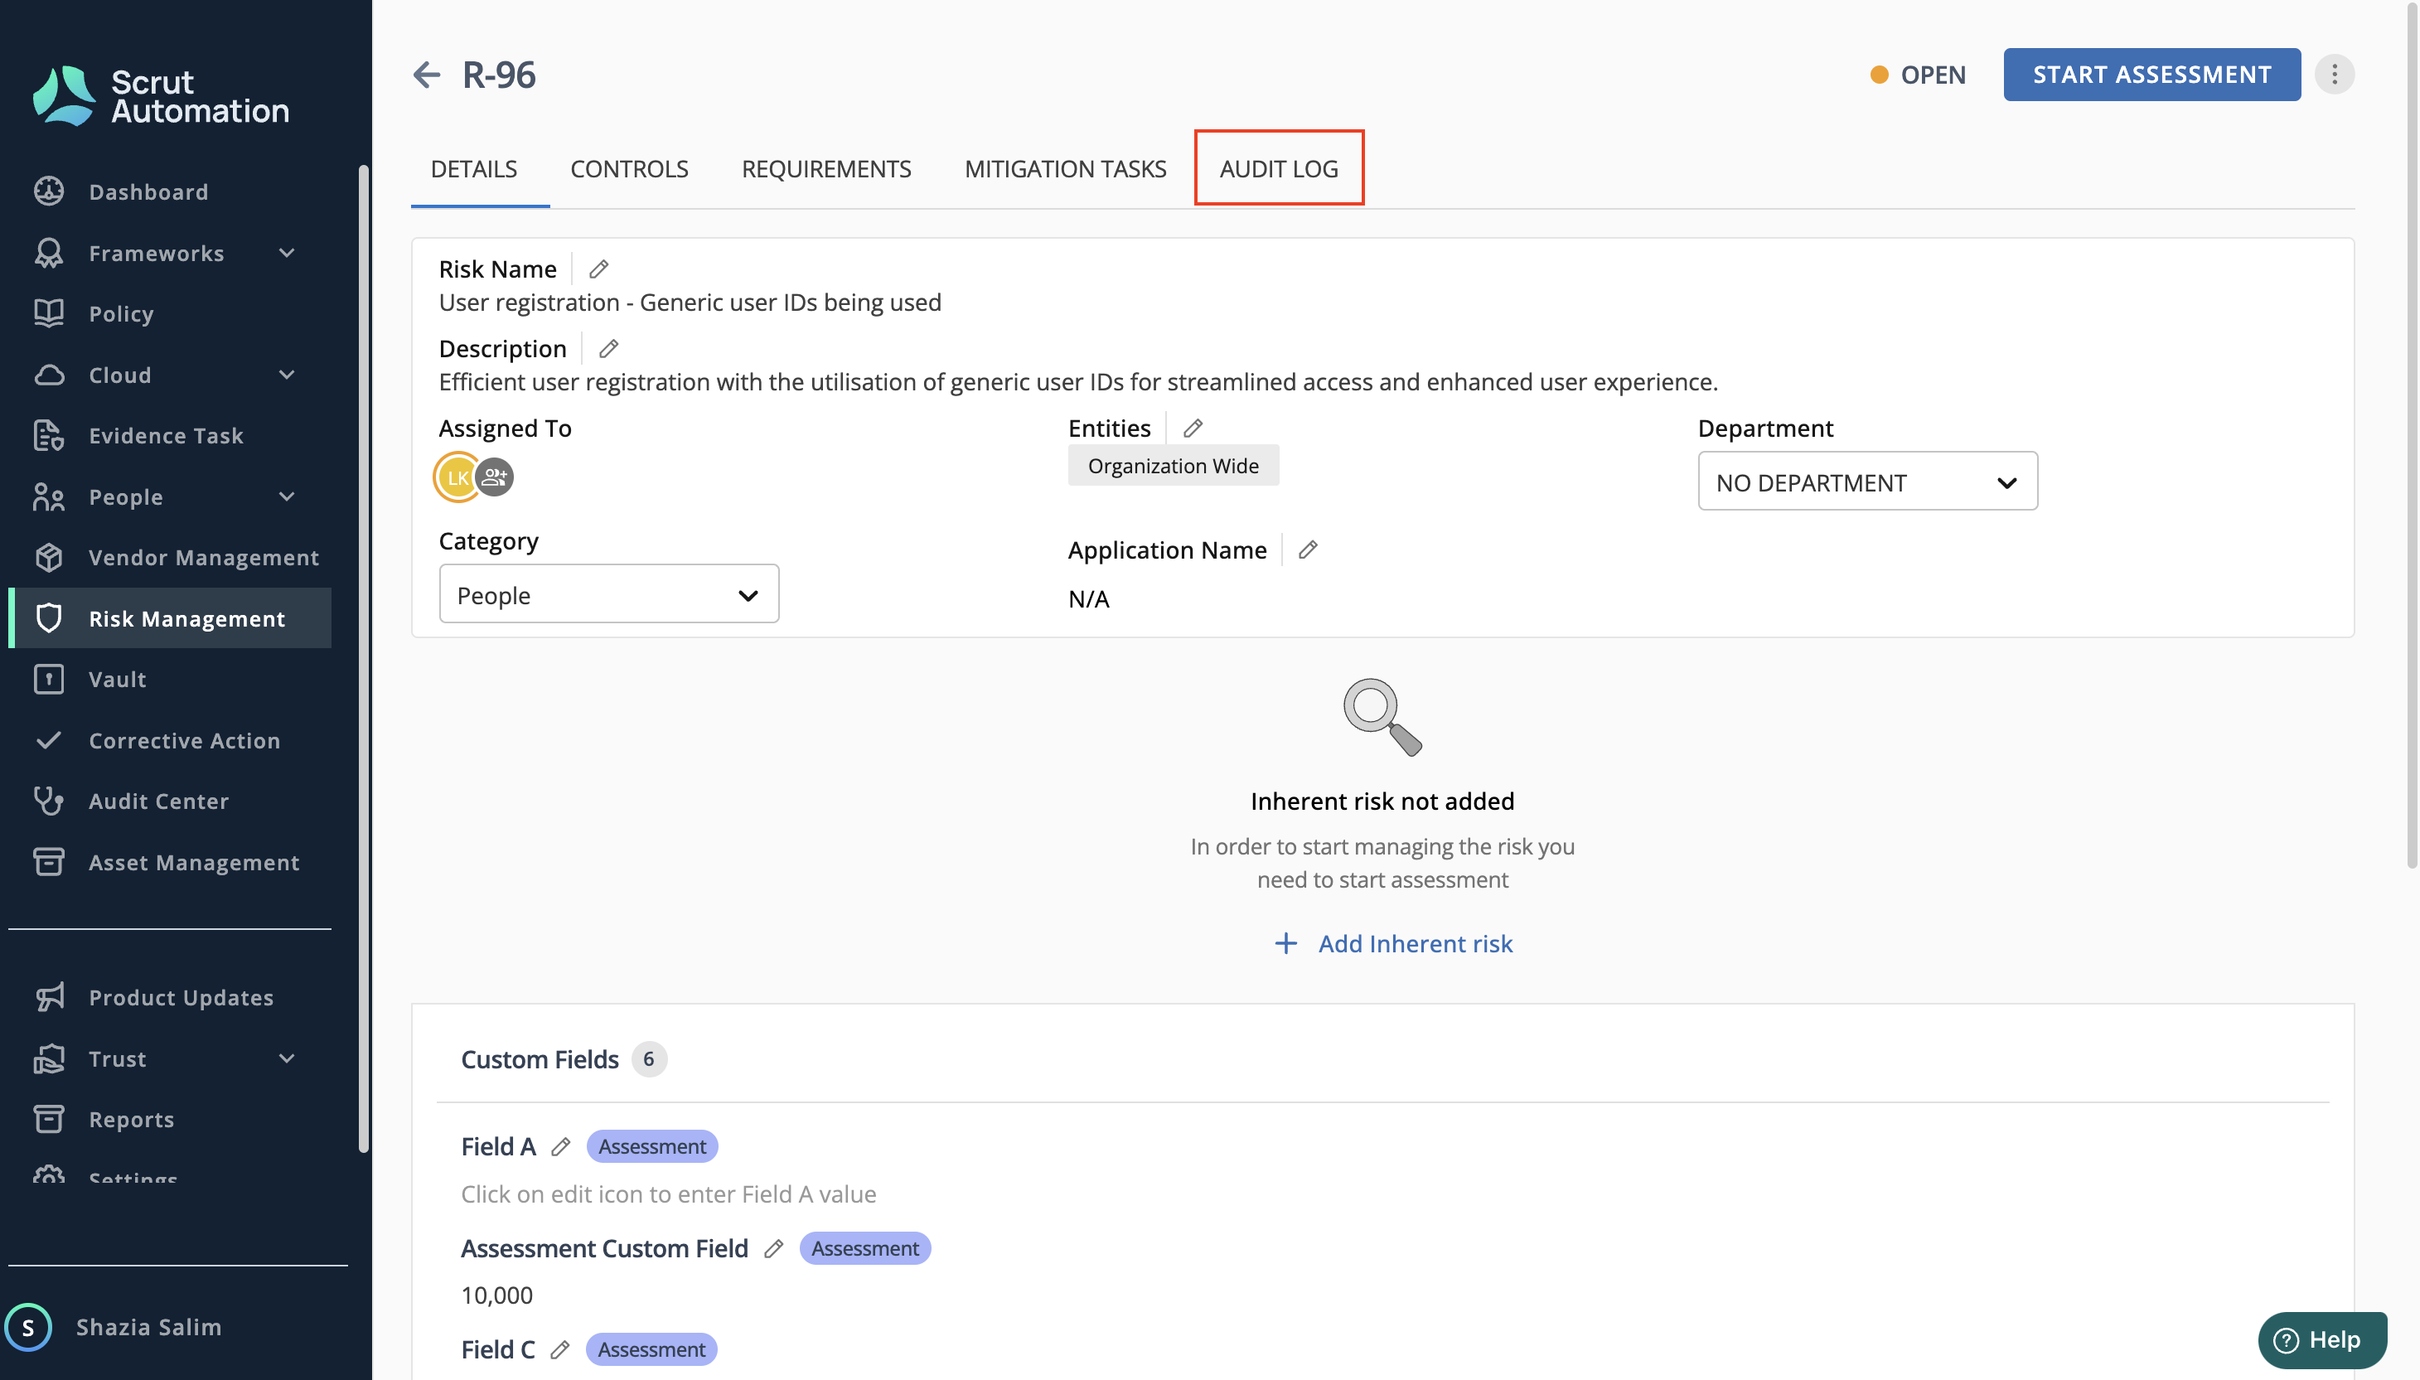The image size is (2420, 1380).
Task: Switch to the AUDIT LOG tab
Action: (1278, 169)
